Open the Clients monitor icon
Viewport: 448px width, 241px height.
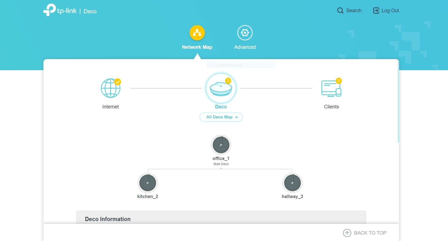click(x=331, y=88)
